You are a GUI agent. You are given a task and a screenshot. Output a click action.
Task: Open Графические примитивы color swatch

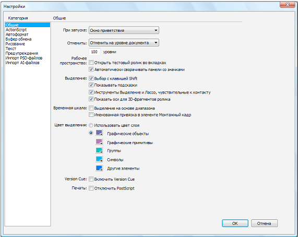(99, 142)
